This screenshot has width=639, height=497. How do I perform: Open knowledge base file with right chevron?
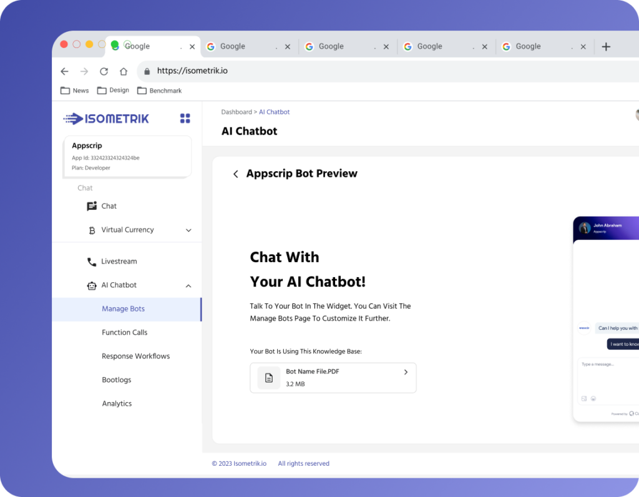[406, 372]
